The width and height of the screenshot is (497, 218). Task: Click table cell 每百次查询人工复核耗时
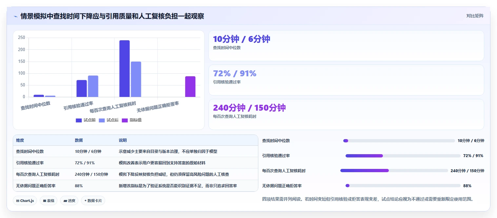point(38,174)
